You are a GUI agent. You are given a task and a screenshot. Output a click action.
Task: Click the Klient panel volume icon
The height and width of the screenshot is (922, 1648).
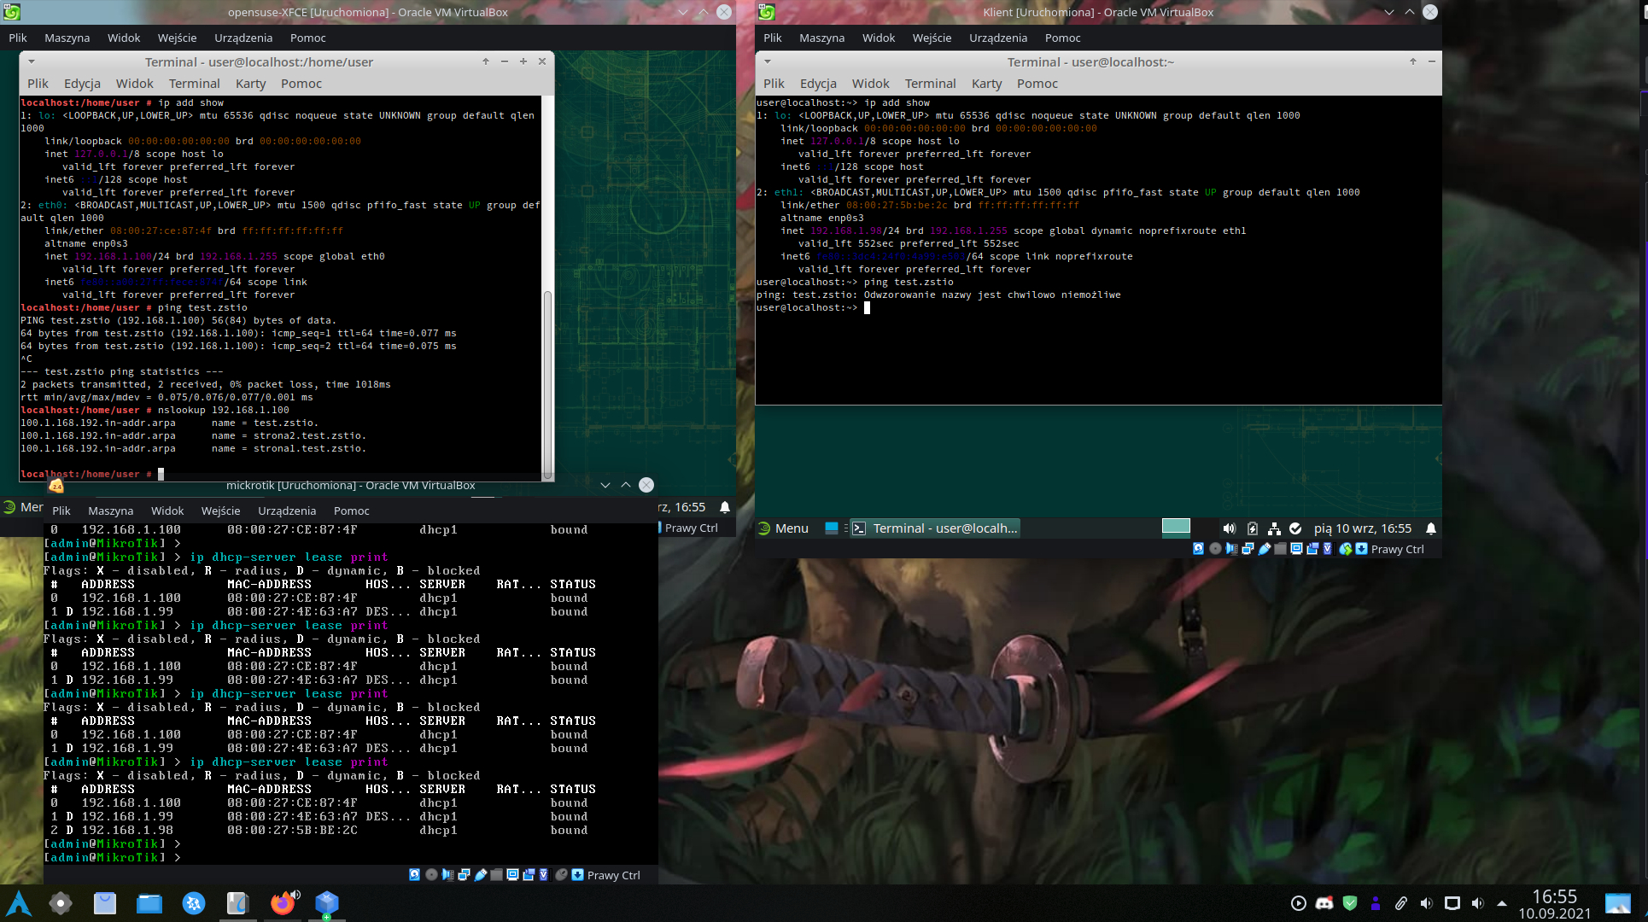pyautogui.click(x=1229, y=528)
